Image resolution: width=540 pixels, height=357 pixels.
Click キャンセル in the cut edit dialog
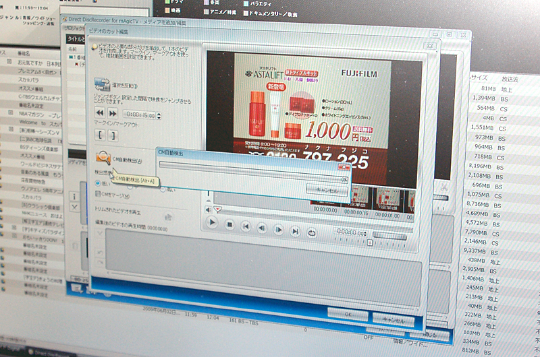coord(394,319)
